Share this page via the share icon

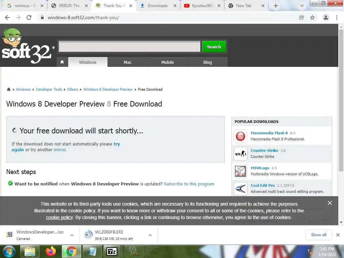click(x=302, y=17)
